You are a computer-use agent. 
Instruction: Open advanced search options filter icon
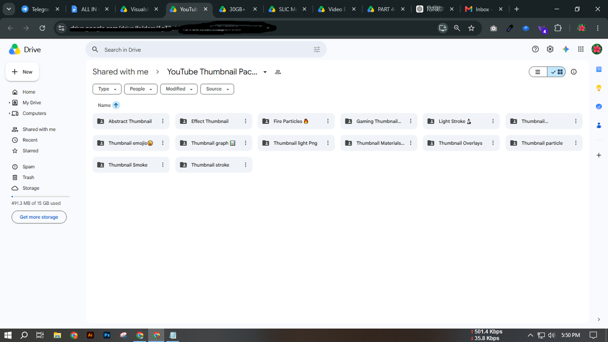point(317,49)
